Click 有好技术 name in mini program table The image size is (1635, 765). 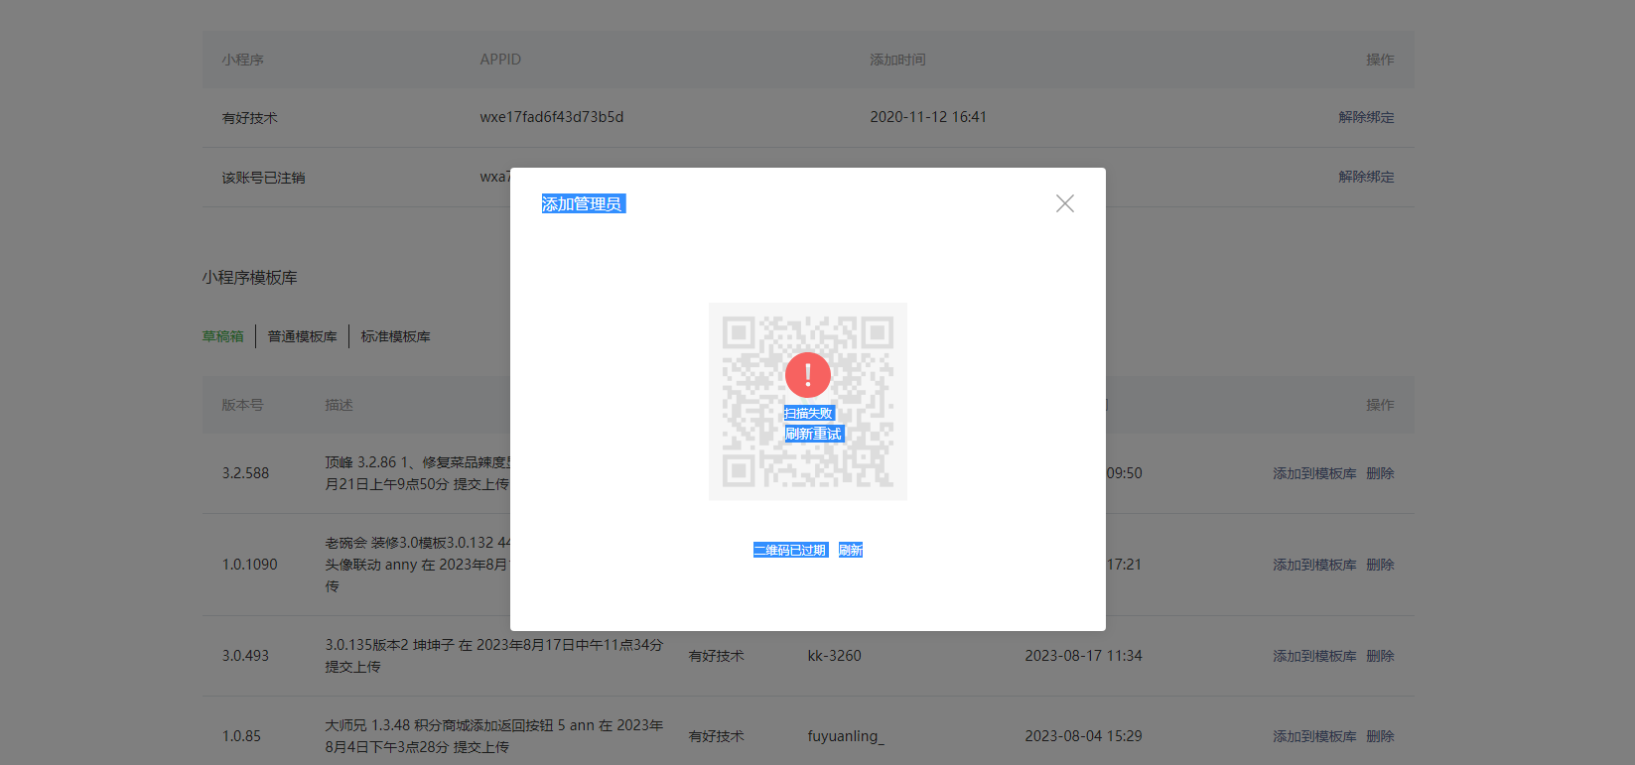click(x=250, y=118)
